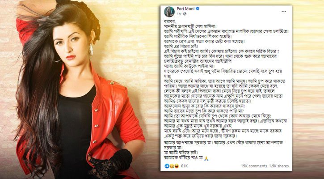Click the woman's photo in red jacket
Image resolution: width=324 pixels, height=179 pixels.
80,89
